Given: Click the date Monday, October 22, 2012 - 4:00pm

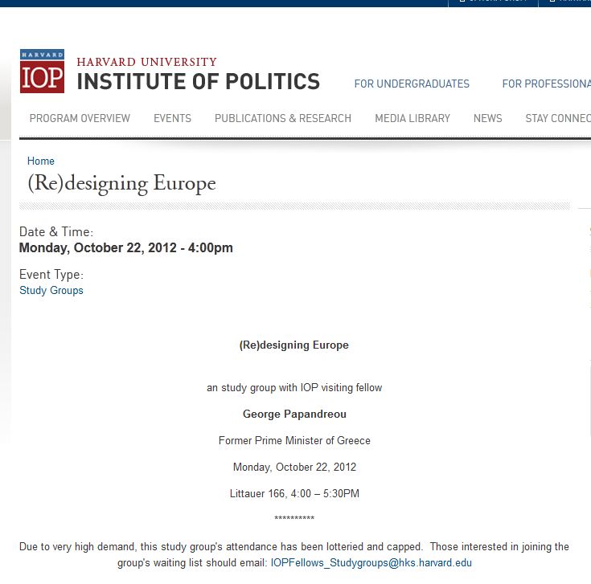Looking at the screenshot, I should (126, 248).
